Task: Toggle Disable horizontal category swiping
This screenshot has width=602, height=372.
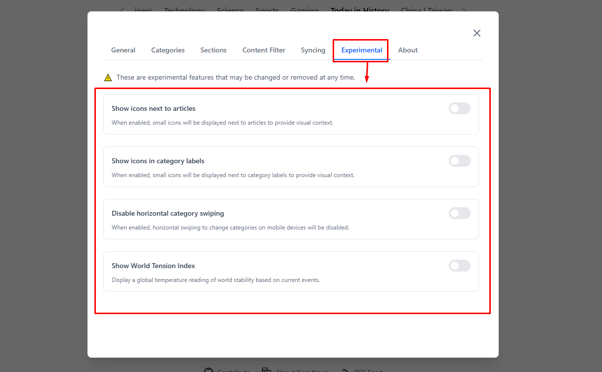Action: pyautogui.click(x=459, y=213)
